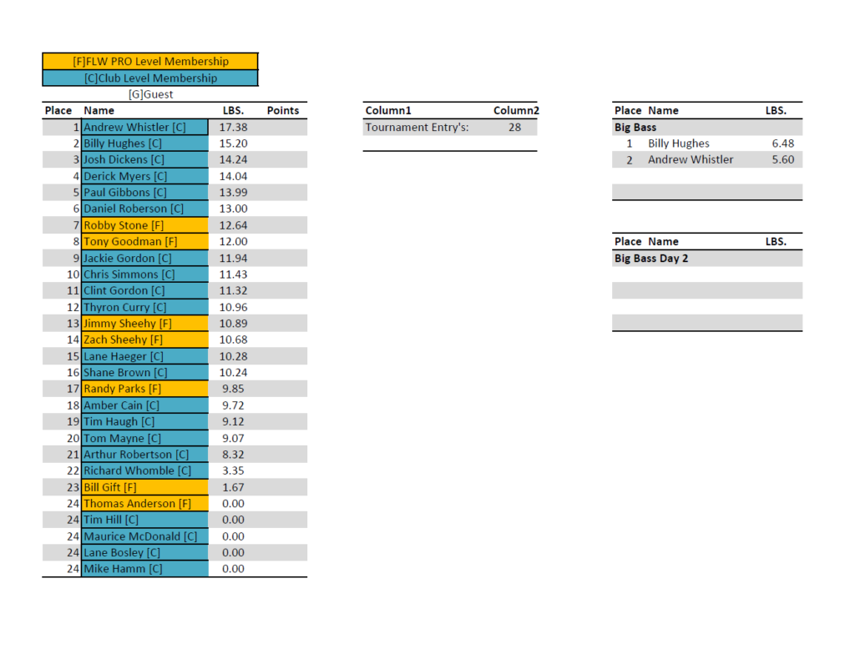Click Andrew Whistler in Big Bass table

click(691, 159)
